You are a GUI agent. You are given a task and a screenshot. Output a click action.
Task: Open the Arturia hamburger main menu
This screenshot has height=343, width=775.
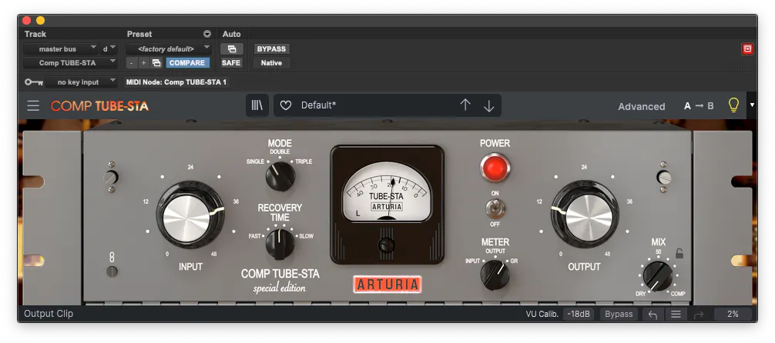coord(33,105)
